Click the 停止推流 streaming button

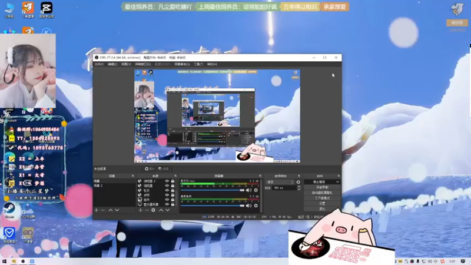[319, 182]
